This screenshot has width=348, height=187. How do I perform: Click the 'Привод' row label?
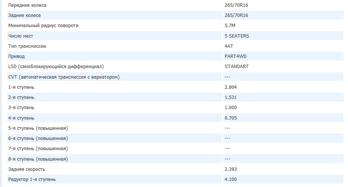(16, 56)
